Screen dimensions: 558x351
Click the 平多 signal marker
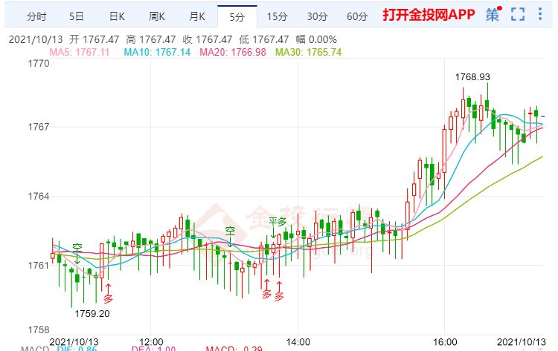pyautogui.click(x=278, y=222)
